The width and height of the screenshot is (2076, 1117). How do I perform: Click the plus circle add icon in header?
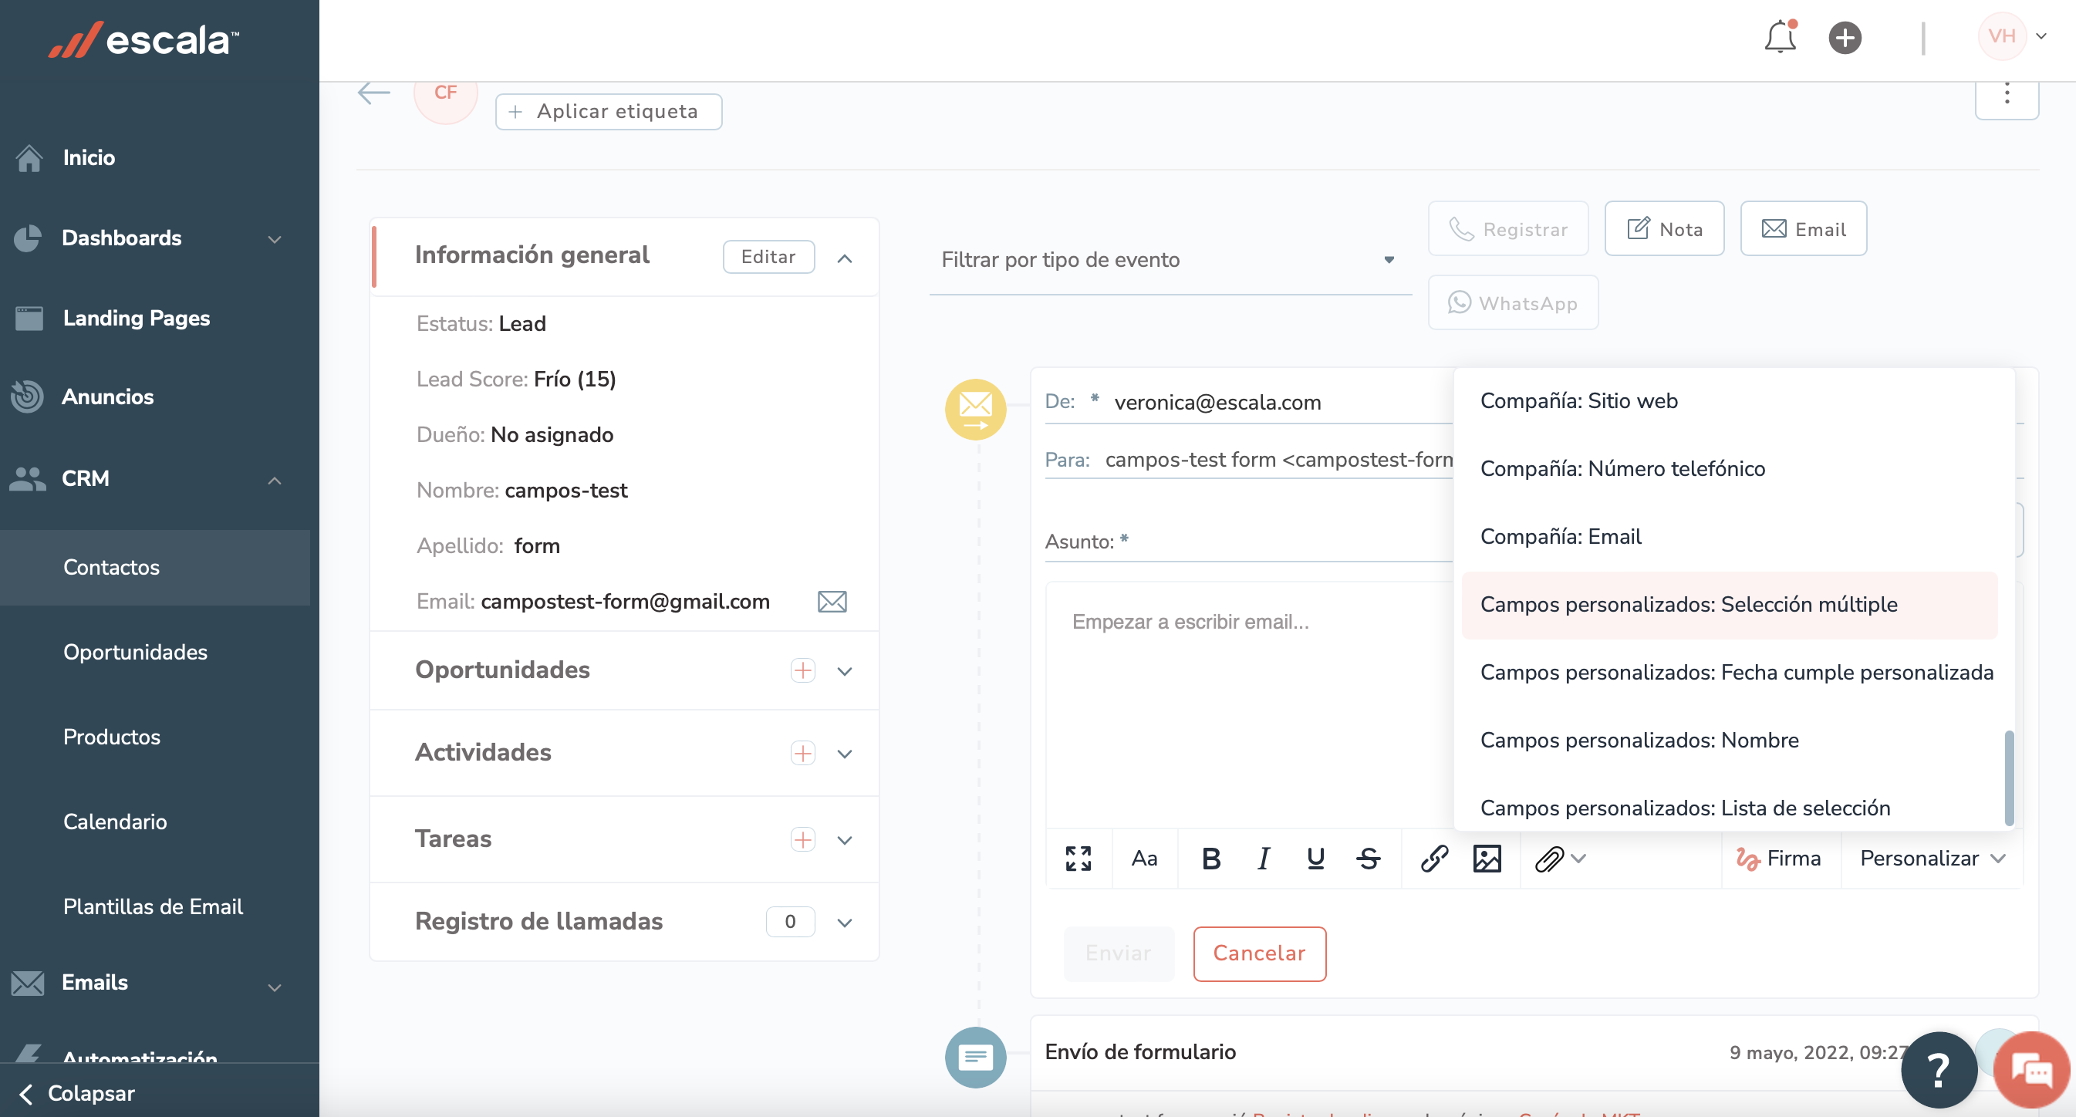coord(1845,38)
